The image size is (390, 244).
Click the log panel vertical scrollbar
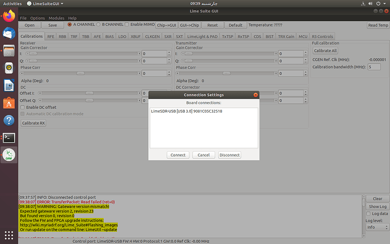pyautogui.click(x=363, y=216)
